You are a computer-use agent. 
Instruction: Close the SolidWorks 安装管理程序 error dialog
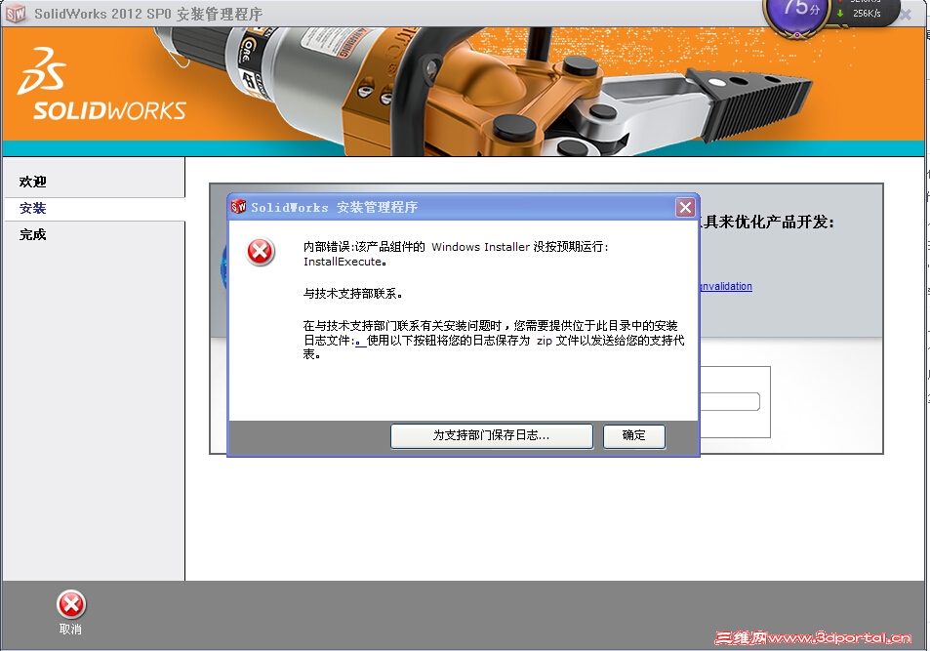tap(685, 207)
